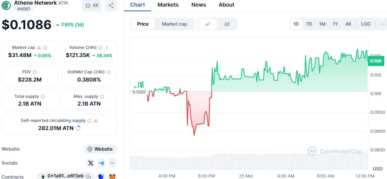Expand Volume (24h) arrow
387x179 pixels.
tap(107, 47)
